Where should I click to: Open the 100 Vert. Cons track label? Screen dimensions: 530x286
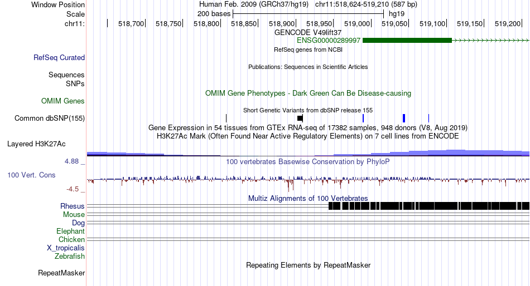tap(31, 175)
